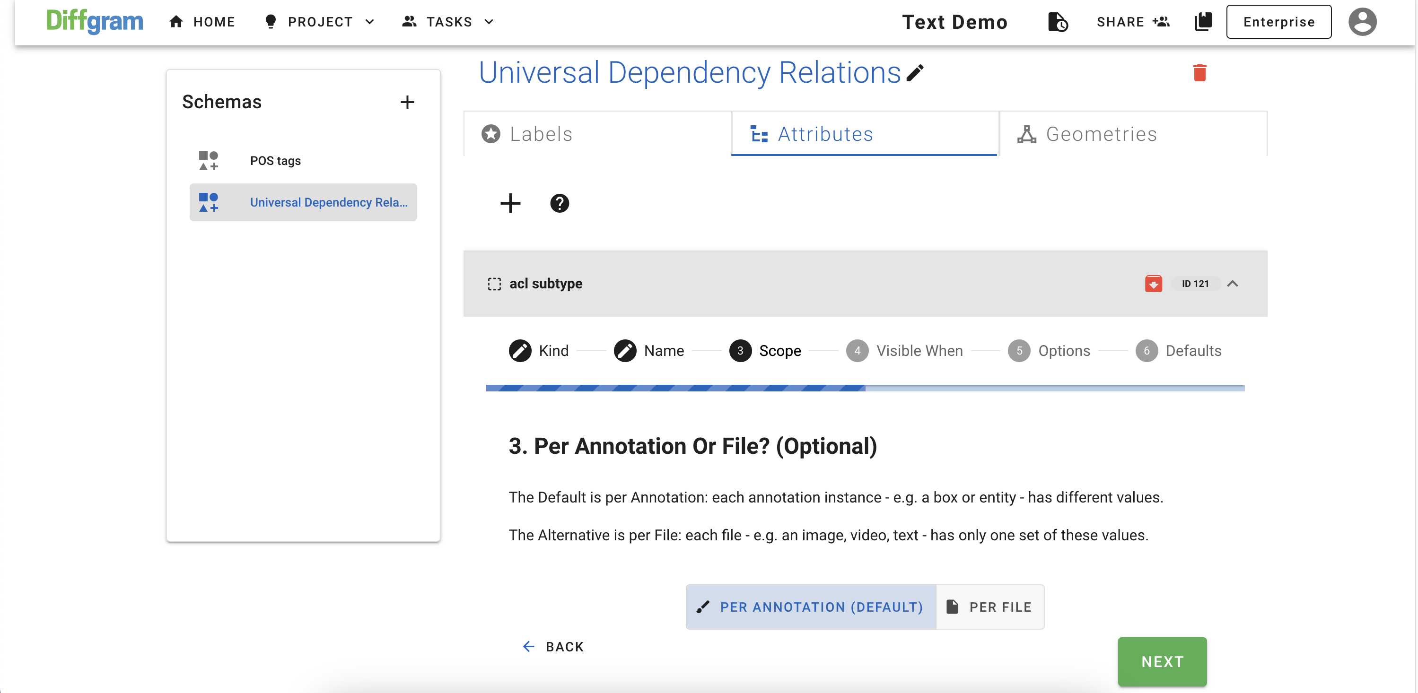The height and width of the screenshot is (693, 1418).
Task: Archive acl subtype attribute with red icon
Action: (x=1153, y=283)
